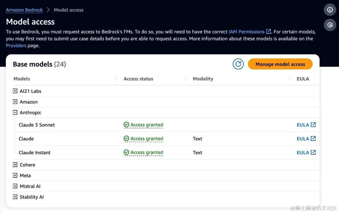This screenshot has width=339, height=213.
Task: Expand the AI21 Labs provider group
Action: coord(15,91)
